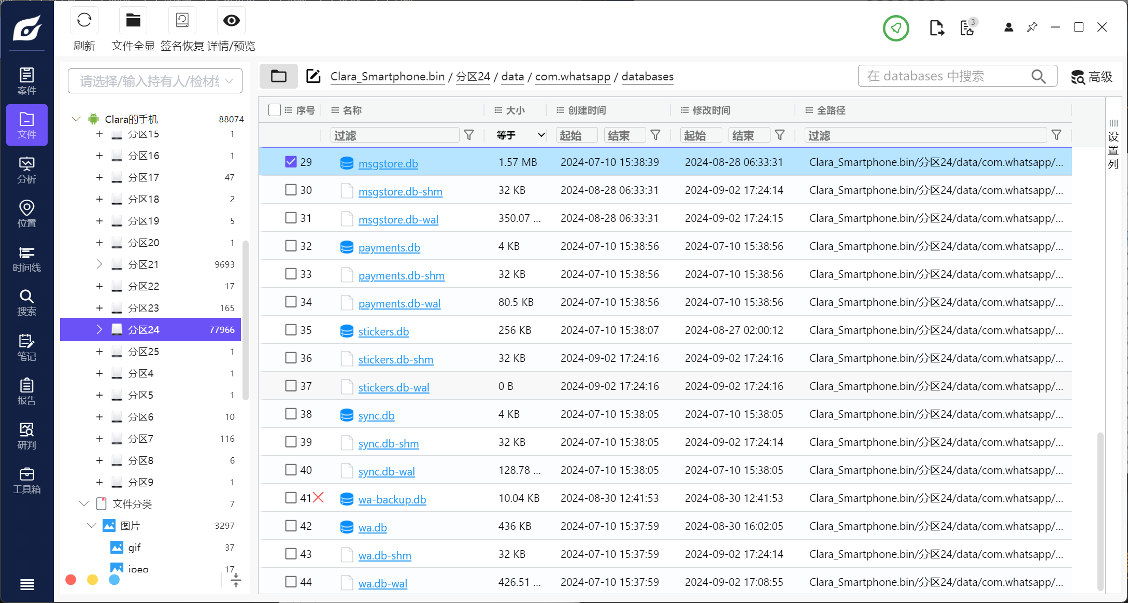Collapse the Clara的手机 tree node
This screenshot has height=603, width=1128.
click(x=76, y=119)
